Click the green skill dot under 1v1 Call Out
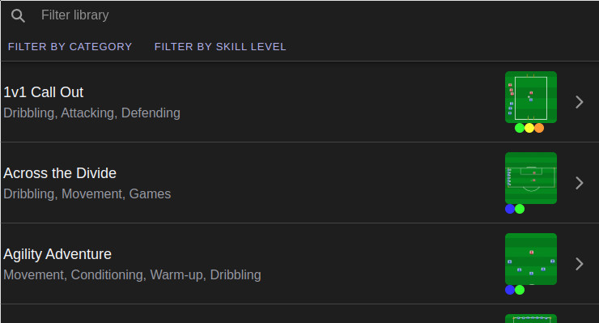 click(520, 128)
